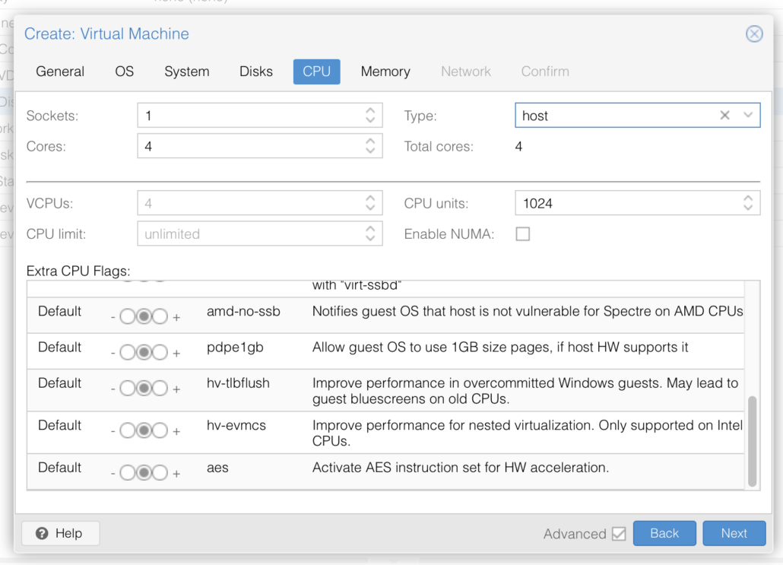Clear the CPU Type field value
The height and width of the screenshot is (565, 783).
coord(724,116)
